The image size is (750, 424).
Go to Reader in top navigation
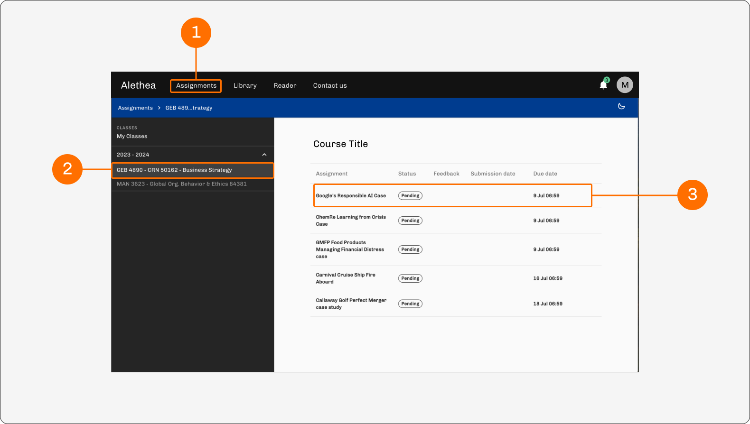click(285, 86)
